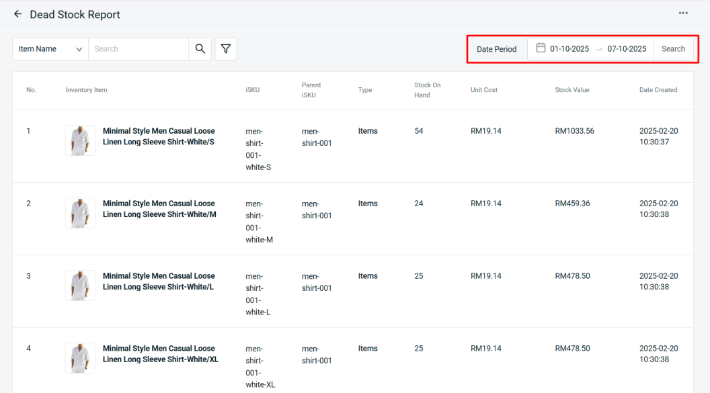Click the Stock Value column header
This screenshot has width=710, height=393.
click(571, 90)
